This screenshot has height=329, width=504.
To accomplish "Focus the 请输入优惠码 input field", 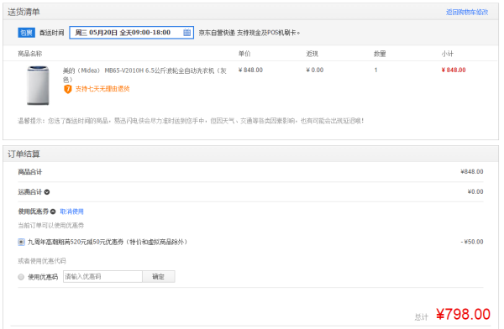I will (102, 277).
